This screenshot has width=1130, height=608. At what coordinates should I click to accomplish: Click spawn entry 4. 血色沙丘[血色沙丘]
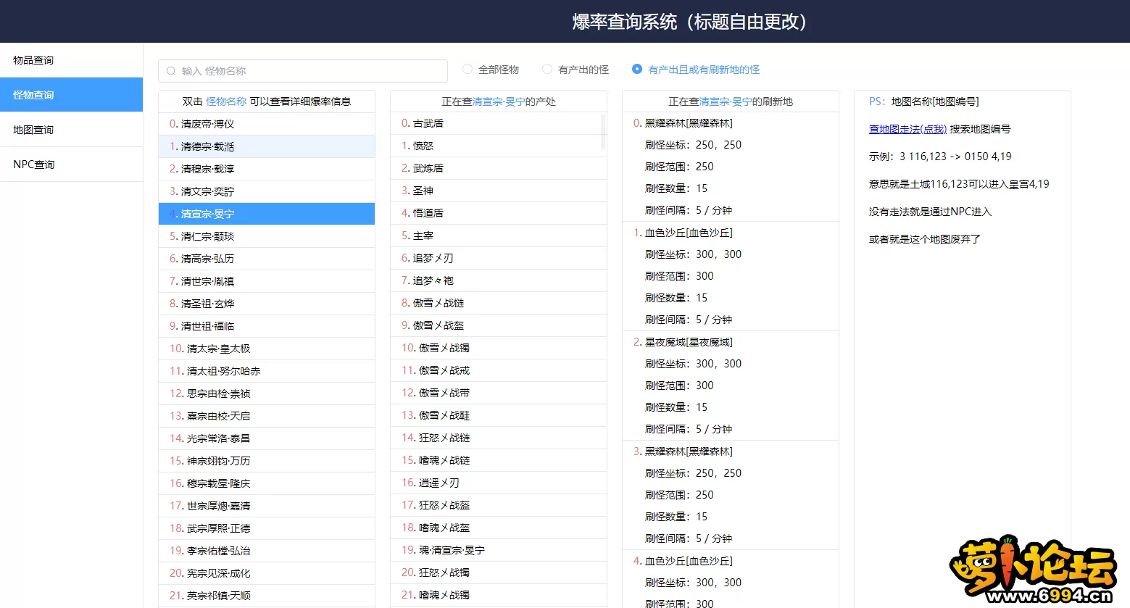click(683, 561)
